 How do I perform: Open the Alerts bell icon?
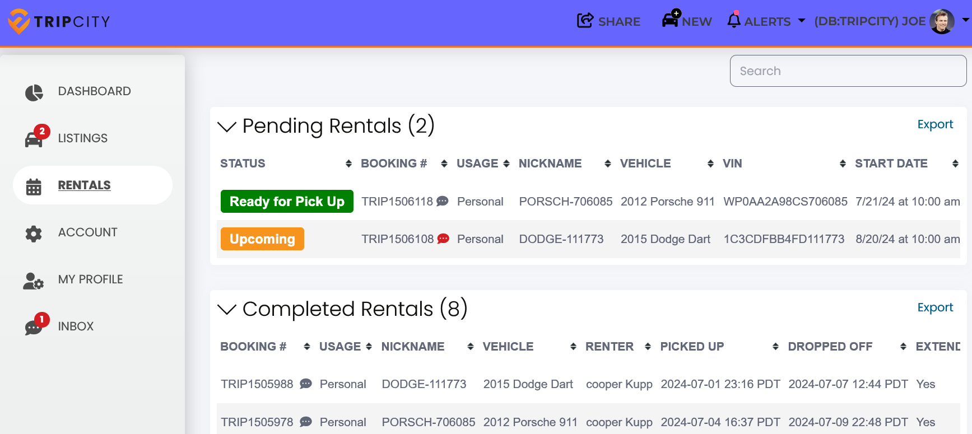pyautogui.click(x=734, y=20)
